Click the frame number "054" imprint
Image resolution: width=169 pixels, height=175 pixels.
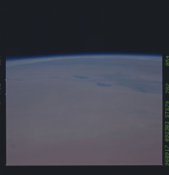[x=167, y=61]
